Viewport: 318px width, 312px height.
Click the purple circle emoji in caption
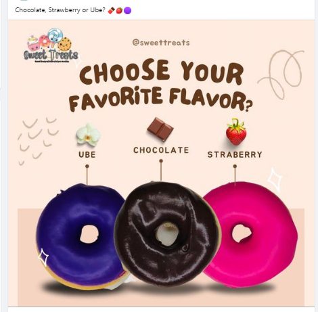coord(127,10)
